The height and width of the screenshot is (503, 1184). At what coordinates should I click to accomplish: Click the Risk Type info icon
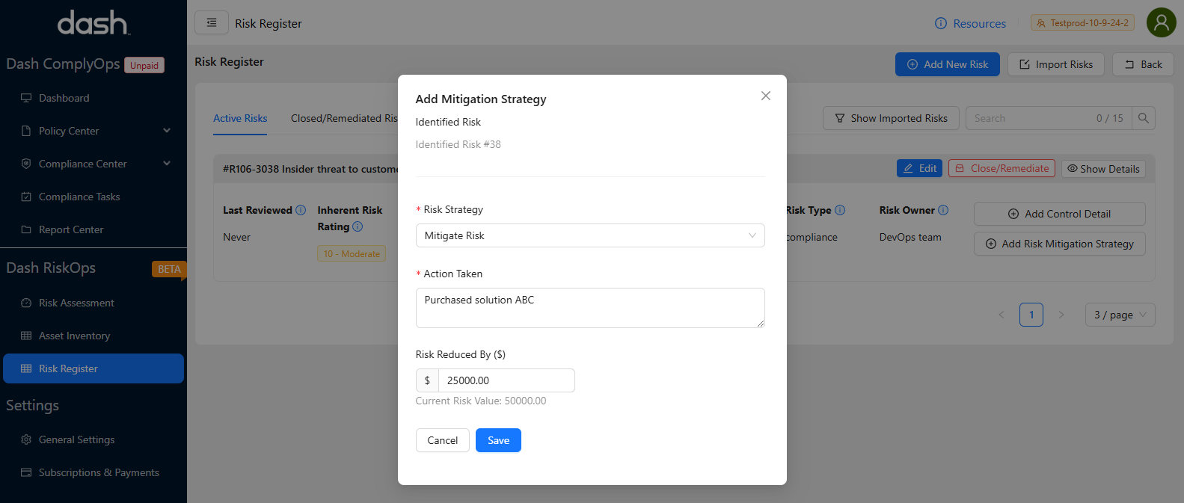click(x=840, y=210)
